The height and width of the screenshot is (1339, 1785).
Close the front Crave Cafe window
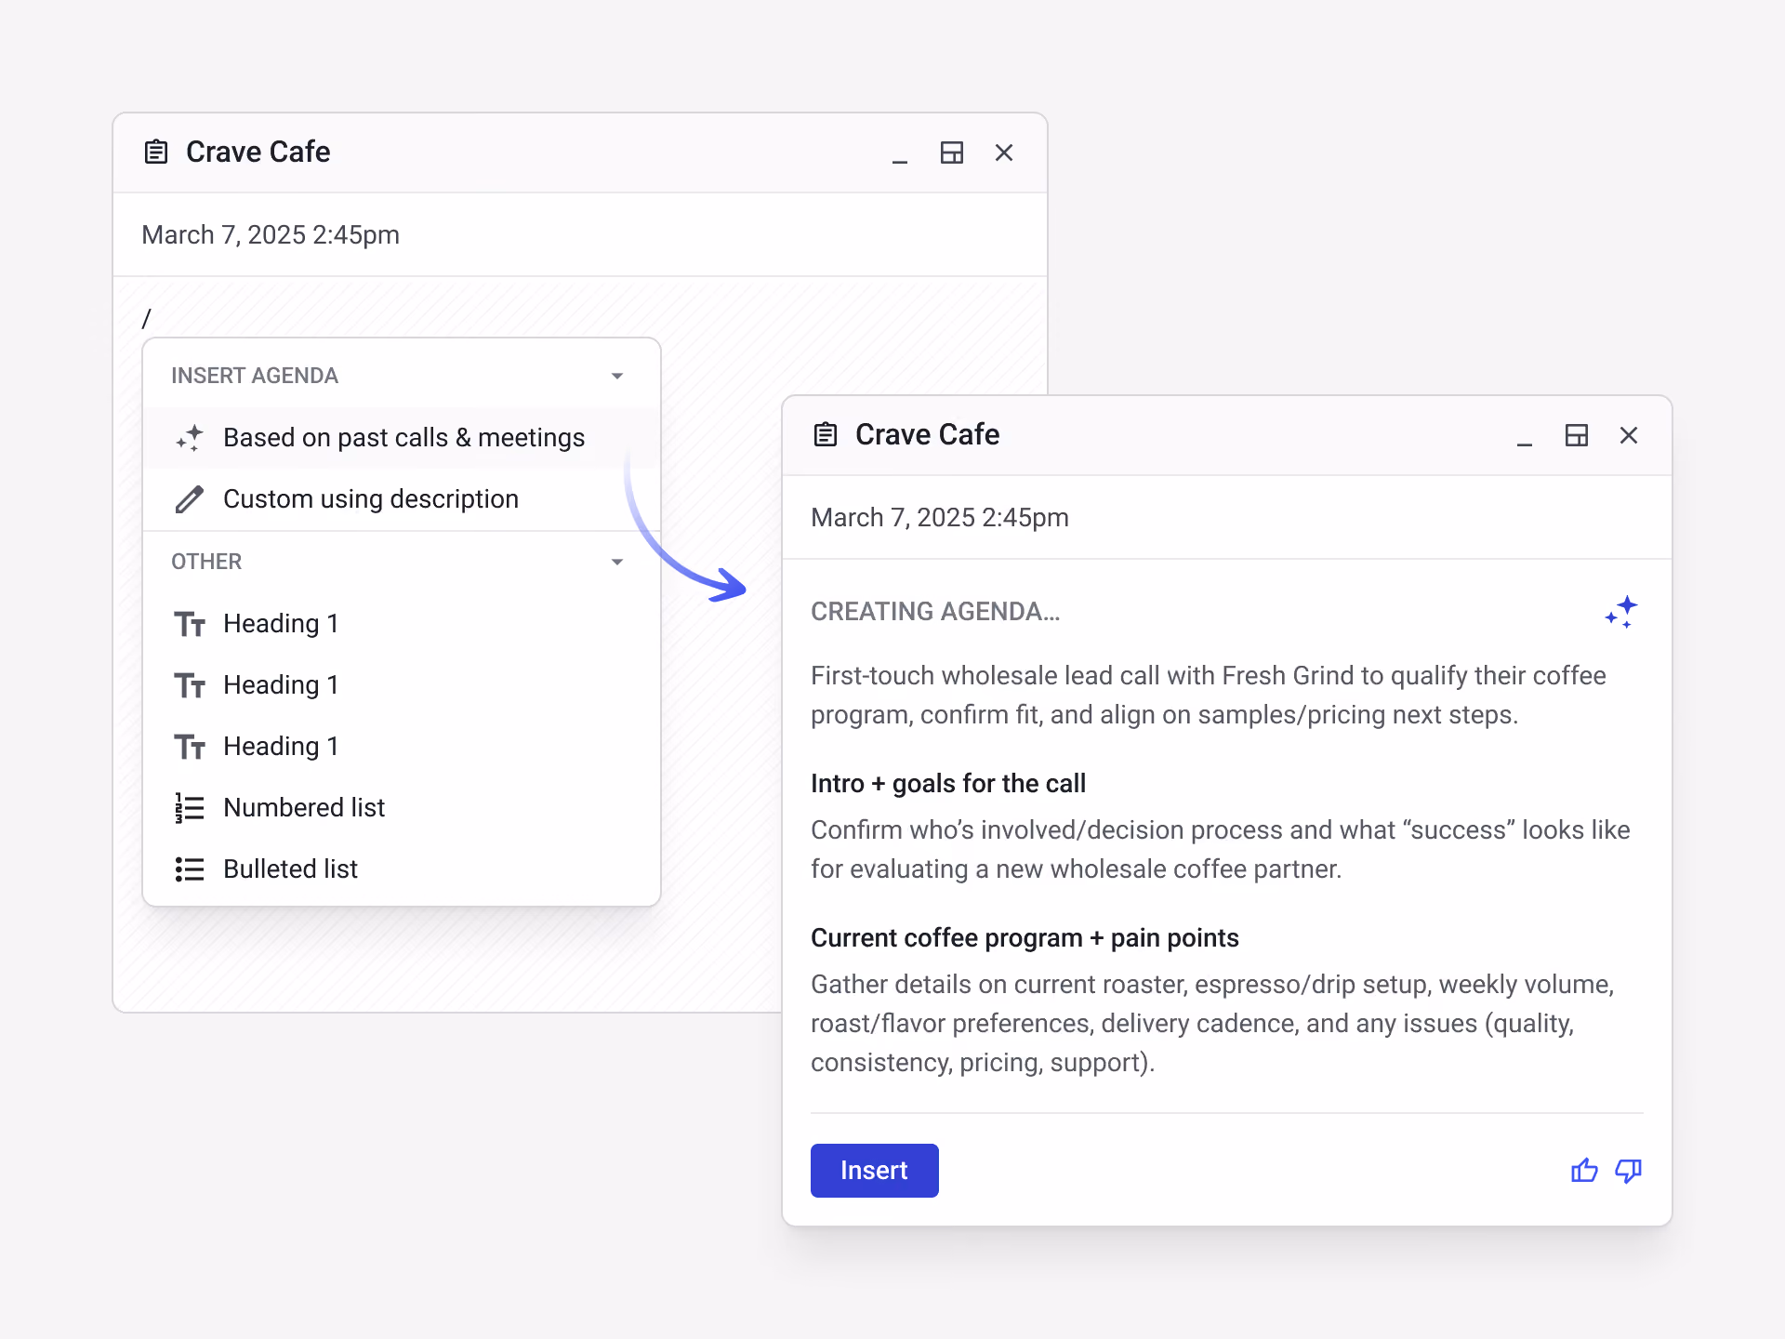pyautogui.click(x=1629, y=435)
